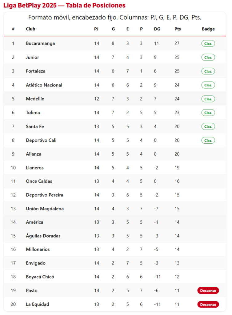Click the Clas. badge in Tolima's row

pyautogui.click(x=208, y=113)
